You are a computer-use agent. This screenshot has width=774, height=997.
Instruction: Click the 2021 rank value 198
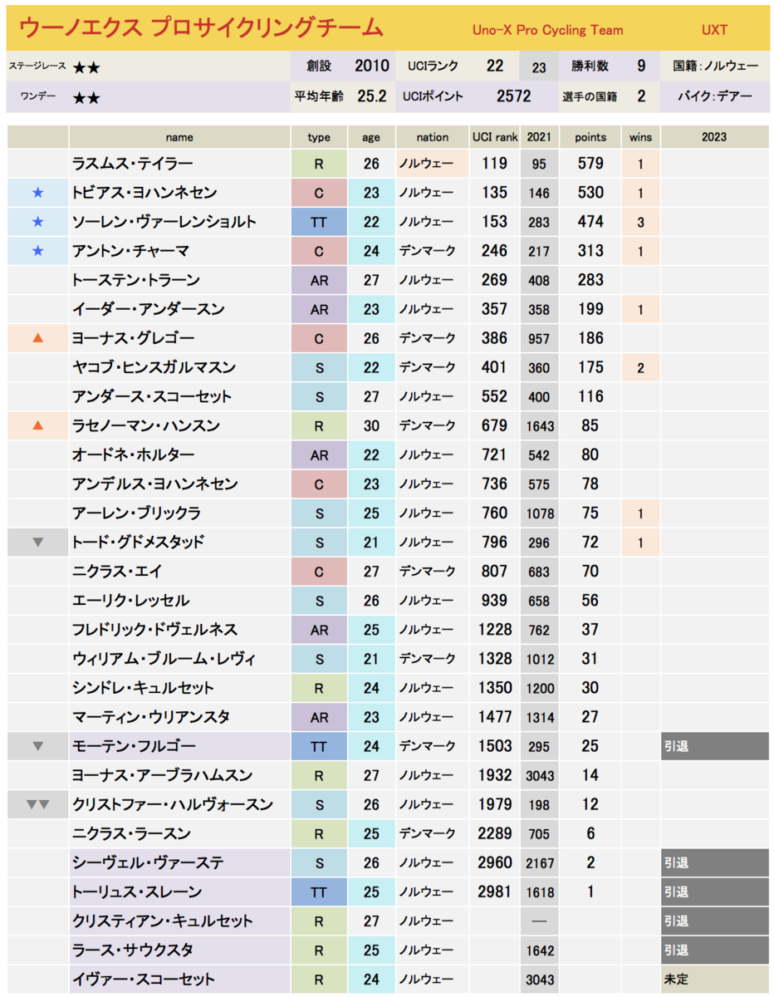tap(540, 804)
